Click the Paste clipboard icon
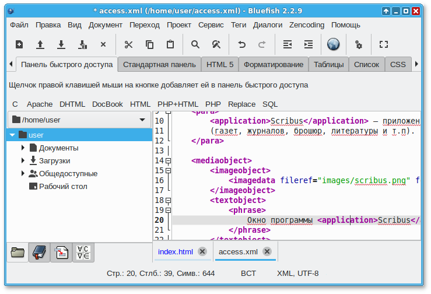This screenshot has height=294, width=431. coord(170,44)
